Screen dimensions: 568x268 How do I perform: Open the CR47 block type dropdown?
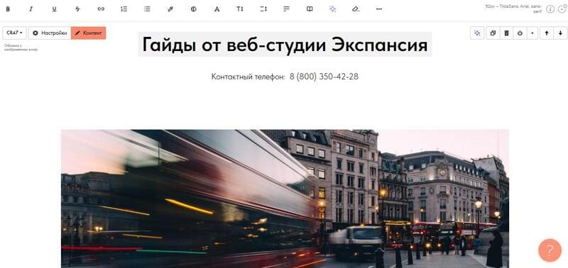(14, 33)
